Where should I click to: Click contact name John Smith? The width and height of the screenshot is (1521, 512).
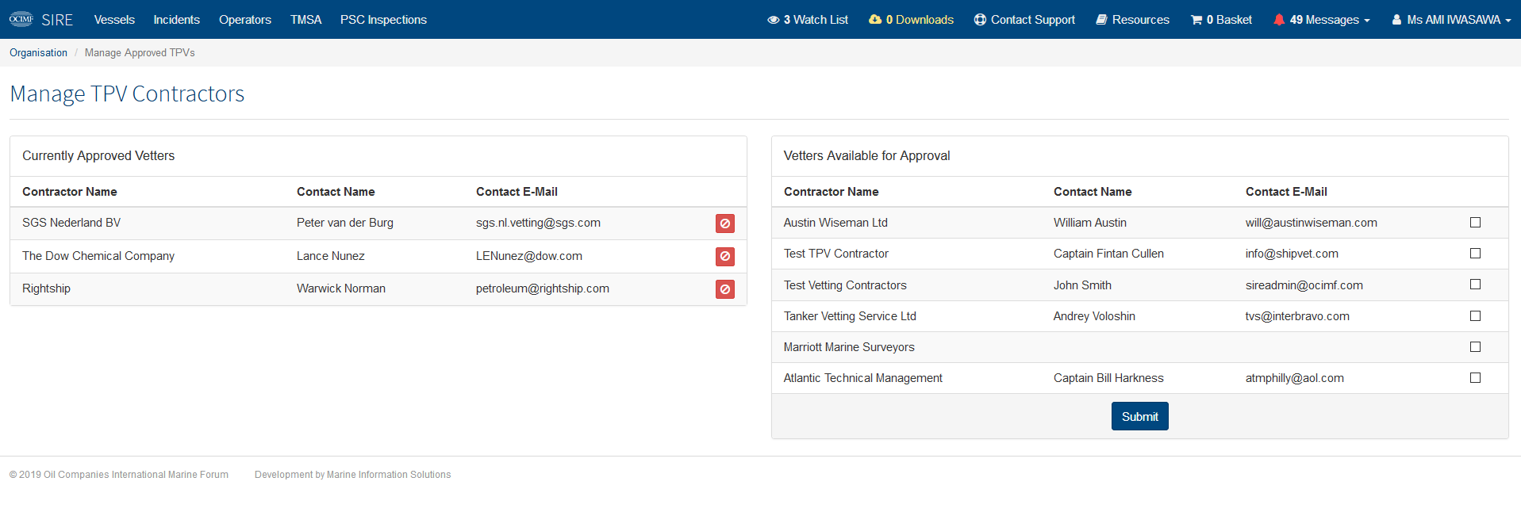1082,285
